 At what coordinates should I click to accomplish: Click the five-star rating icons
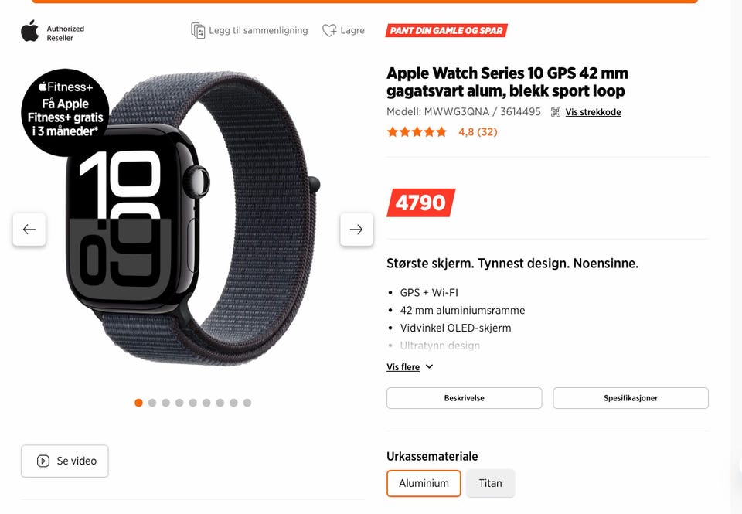point(417,132)
